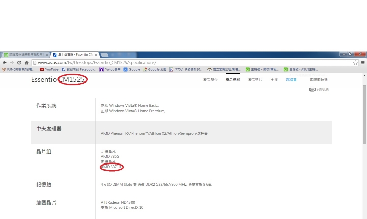Open the FUN698 bookmark
This screenshot has width=367, height=219.
[x=18, y=69]
